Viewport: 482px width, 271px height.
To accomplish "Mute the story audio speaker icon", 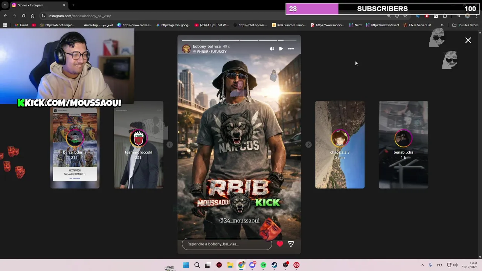I will click(x=272, y=49).
